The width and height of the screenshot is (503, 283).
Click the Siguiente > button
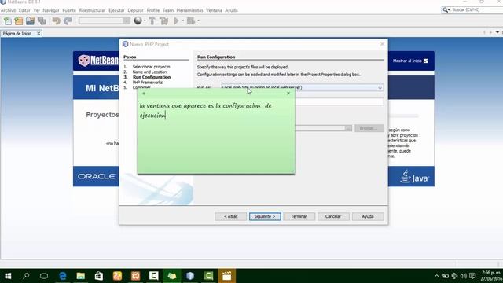[x=265, y=217]
